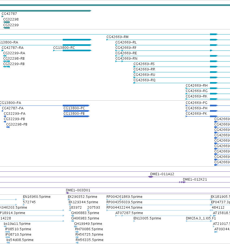Image resolution: width=230 pixels, height=244 pixels.
Task: Open the 207593 EST label
Action: coord(94,208)
